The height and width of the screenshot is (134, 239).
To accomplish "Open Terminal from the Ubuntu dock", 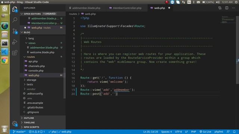I will pos(4,44).
